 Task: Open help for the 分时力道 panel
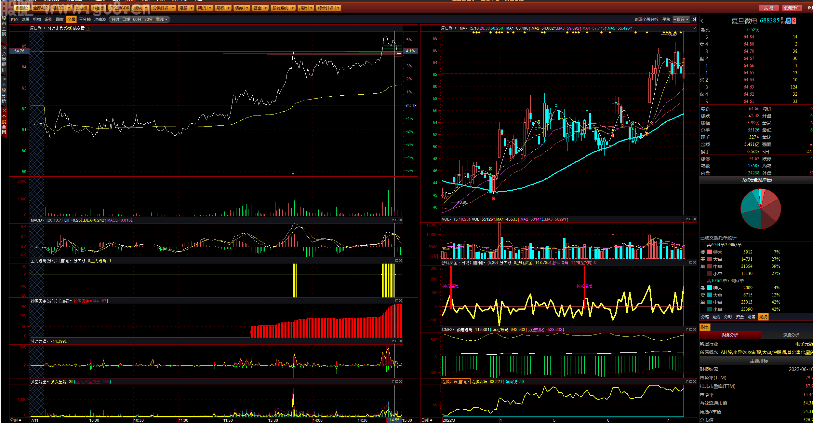(393, 341)
